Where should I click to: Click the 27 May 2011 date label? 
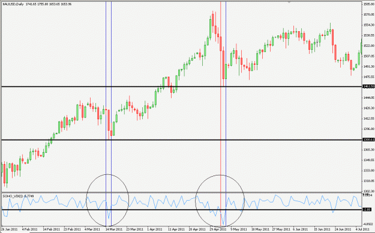(x=281, y=229)
